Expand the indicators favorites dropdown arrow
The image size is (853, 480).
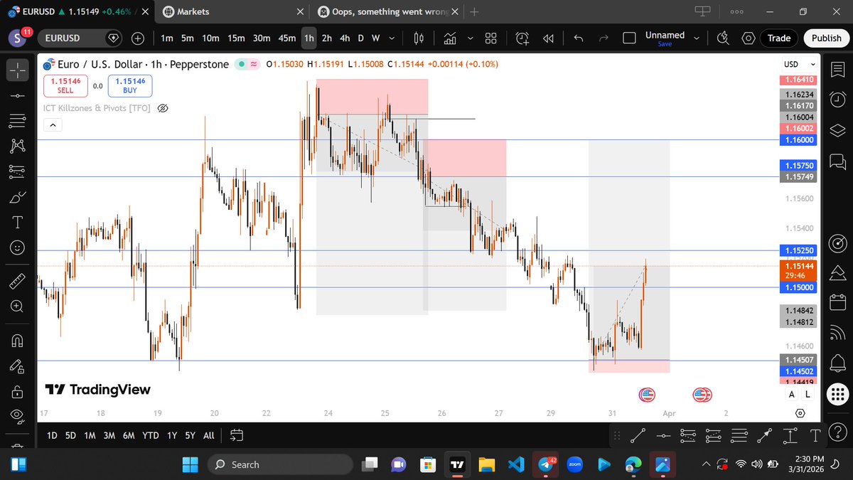[x=471, y=38]
